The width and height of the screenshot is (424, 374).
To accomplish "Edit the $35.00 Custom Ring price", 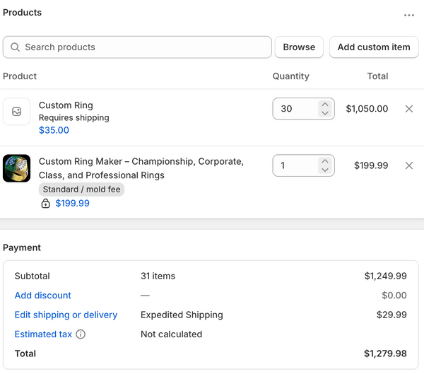I will [x=54, y=130].
